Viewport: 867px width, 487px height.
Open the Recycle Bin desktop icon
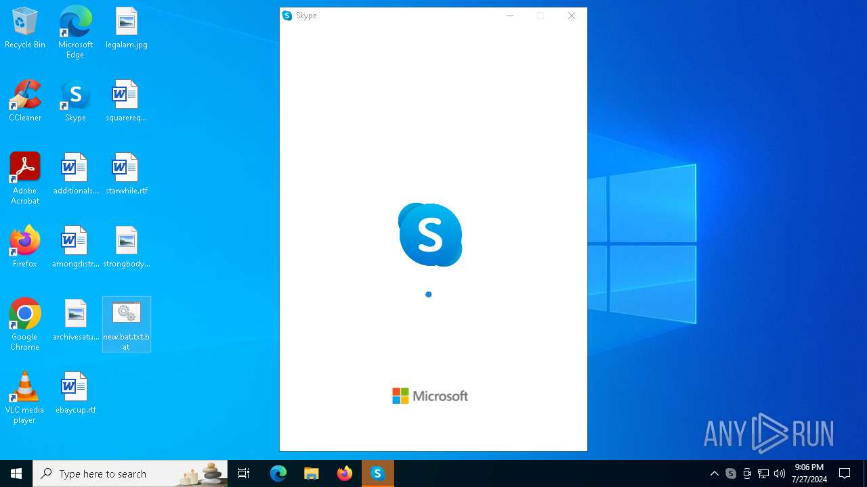(25, 28)
